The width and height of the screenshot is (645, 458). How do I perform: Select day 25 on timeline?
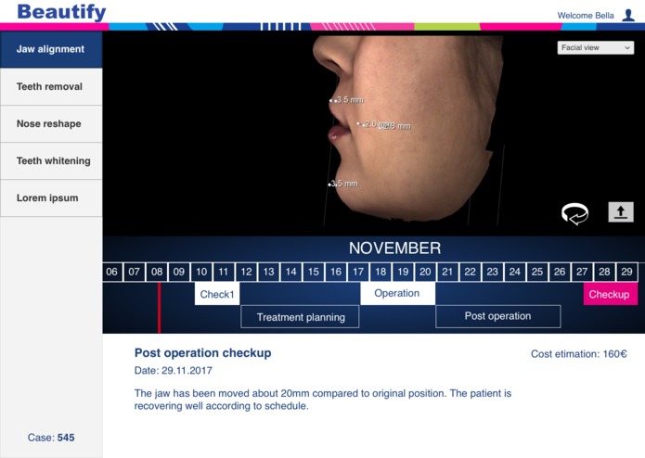coord(537,272)
